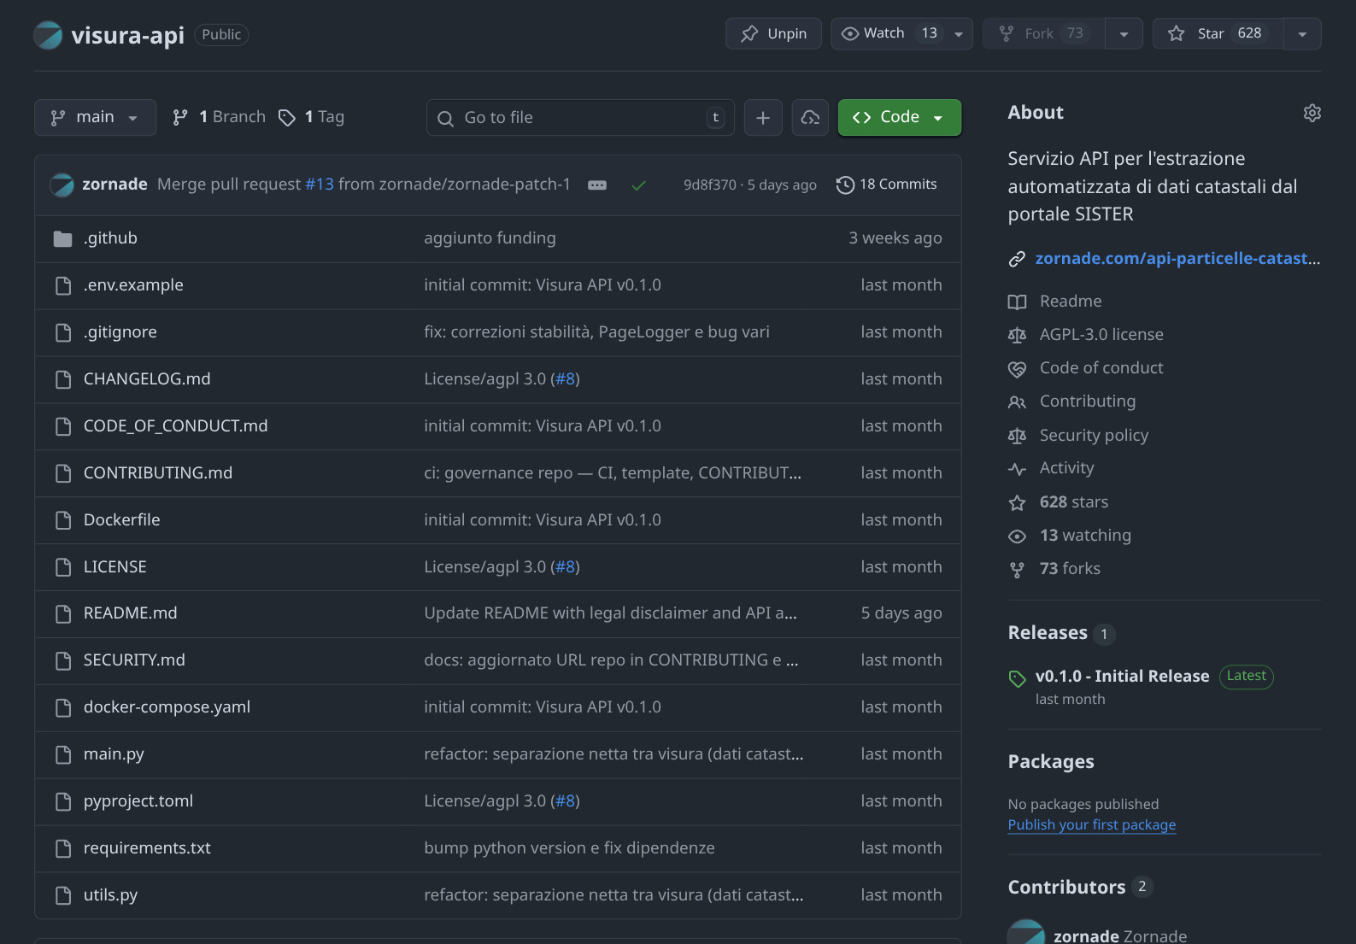Open Code of conduct link
The width and height of the screenshot is (1356, 944).
(x=1101, y=368)
